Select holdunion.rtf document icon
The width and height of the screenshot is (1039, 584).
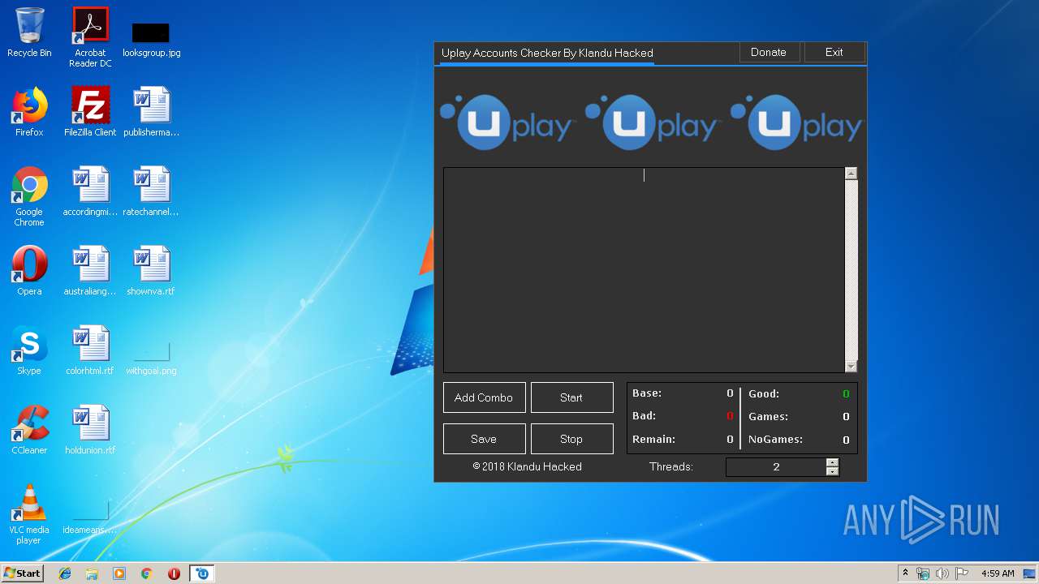point(90,430)
